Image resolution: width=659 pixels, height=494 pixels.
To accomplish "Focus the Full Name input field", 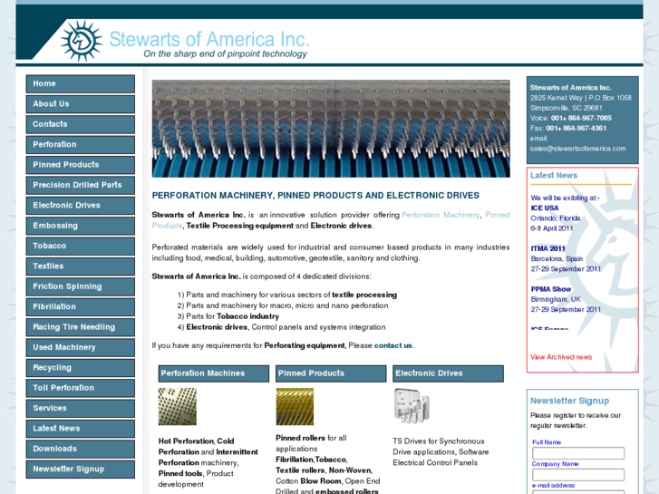I will coord(578,453).
